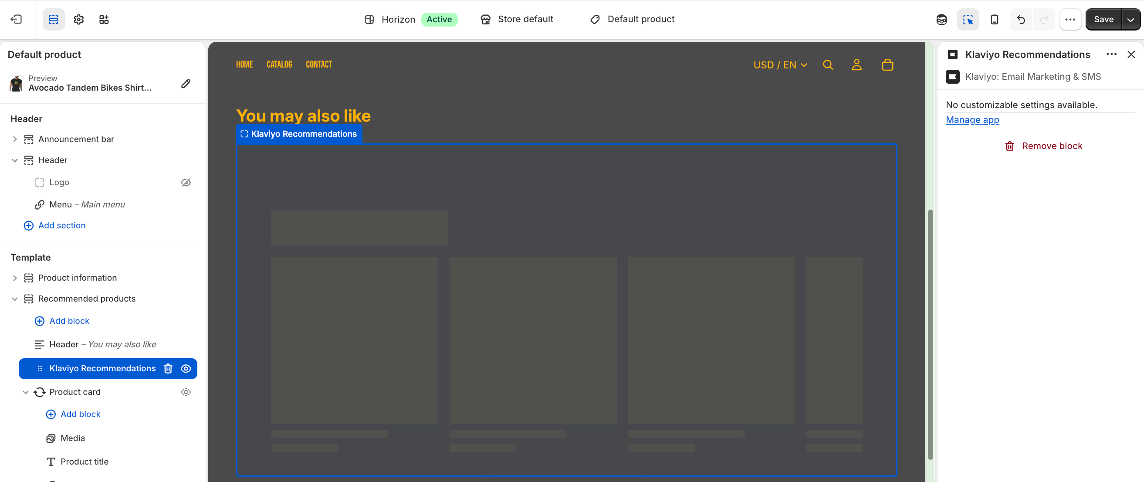1144x482 pixels.
Task: Expand the Product information section
Action: click(15, 278)
